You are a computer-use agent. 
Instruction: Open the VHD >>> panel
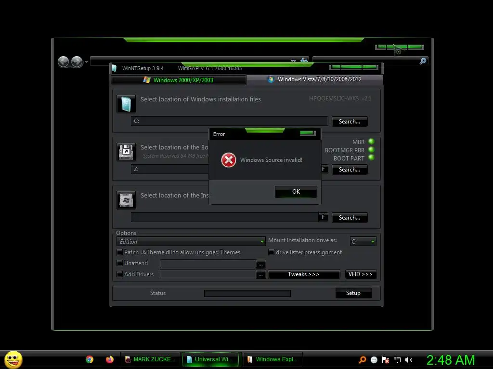[x=361, y=274]
